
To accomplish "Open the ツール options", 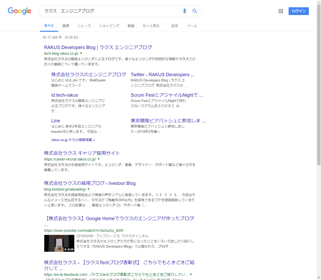I will [192, 26].
